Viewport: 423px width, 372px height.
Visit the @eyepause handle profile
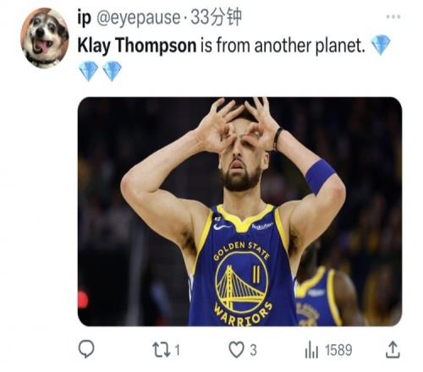(x=139, y=18)
